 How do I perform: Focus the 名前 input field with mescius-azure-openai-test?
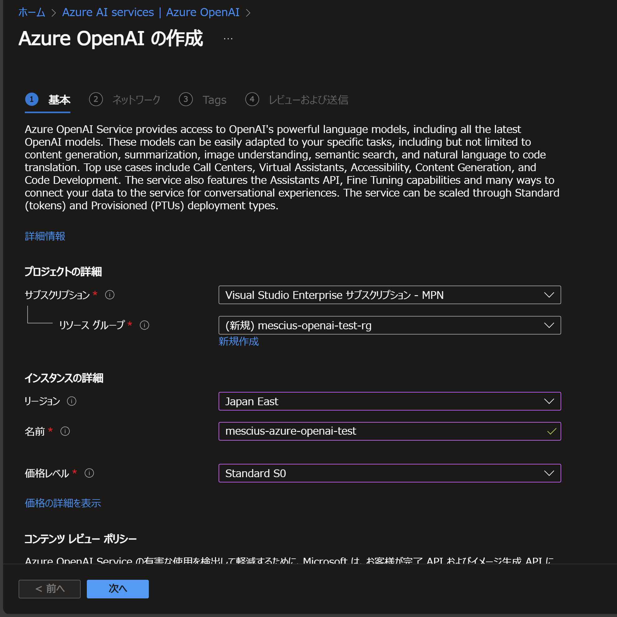[x=390, y=431]
